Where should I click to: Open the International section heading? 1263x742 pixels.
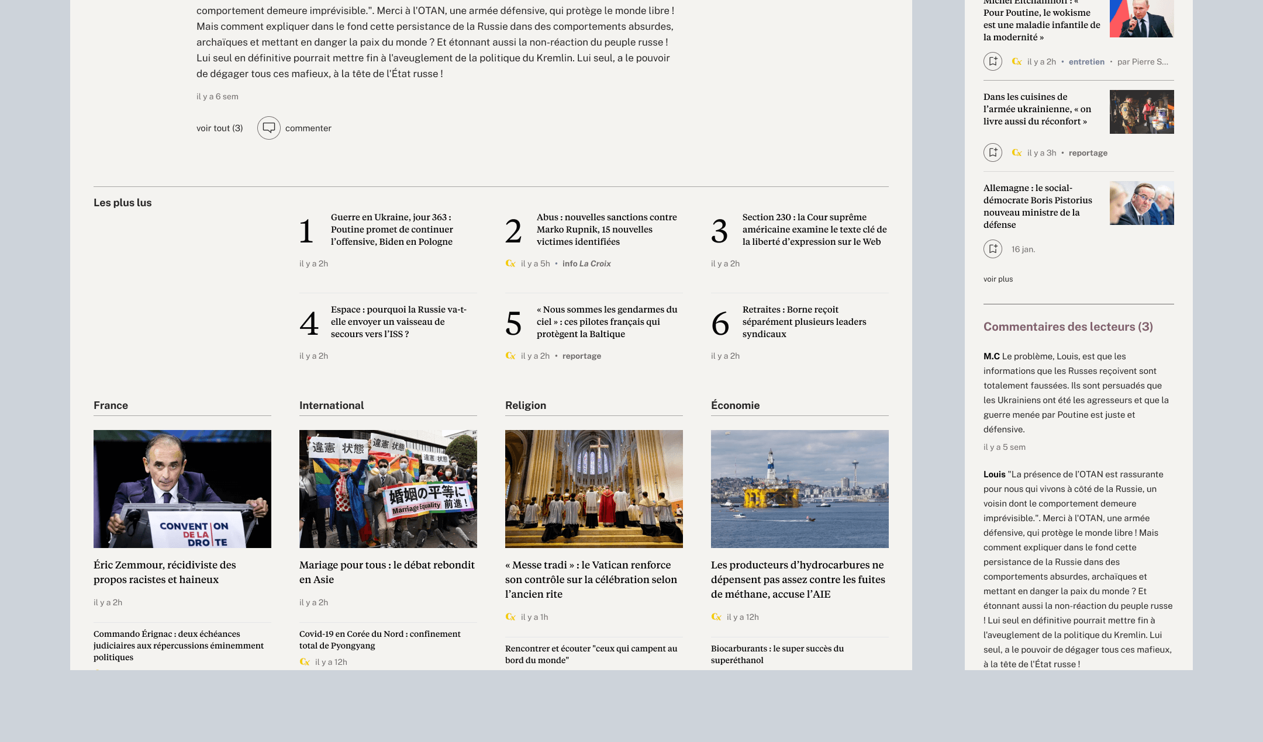[332, 405]
